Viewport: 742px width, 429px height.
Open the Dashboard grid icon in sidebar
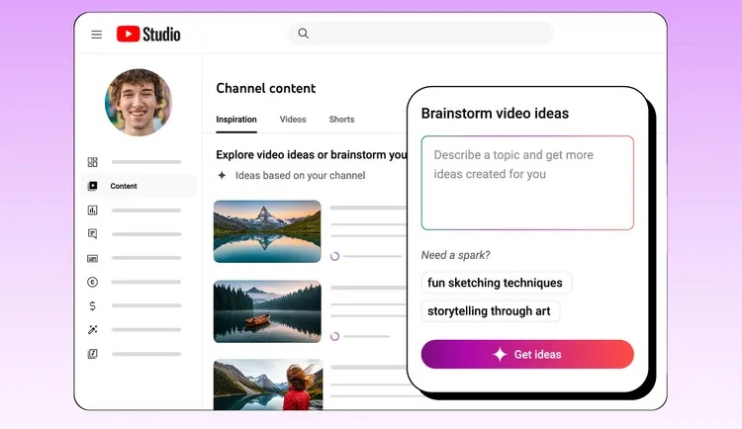[92, 162]
